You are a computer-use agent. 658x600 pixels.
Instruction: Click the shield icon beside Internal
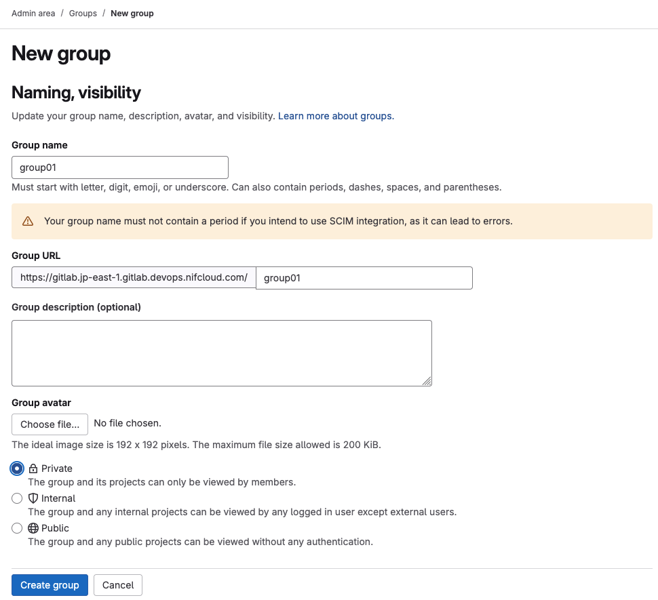[x=33, y=498]
